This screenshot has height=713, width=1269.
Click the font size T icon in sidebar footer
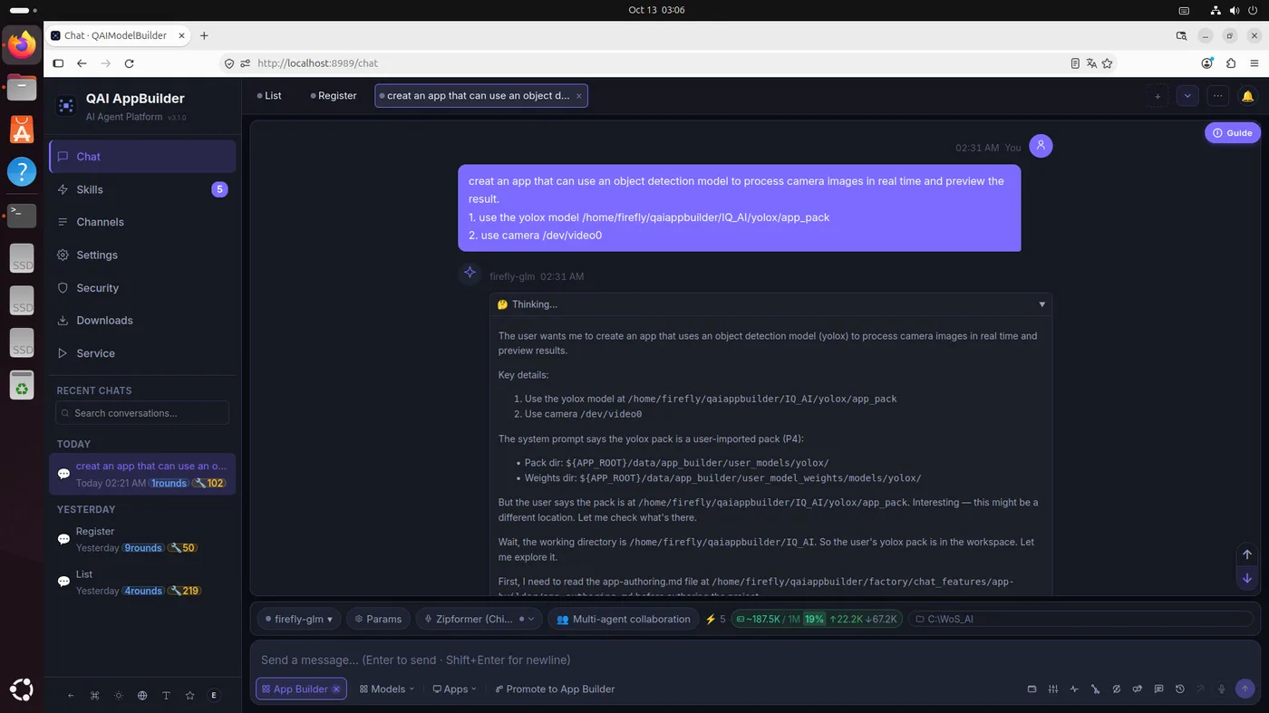click(x=166, y=696)
